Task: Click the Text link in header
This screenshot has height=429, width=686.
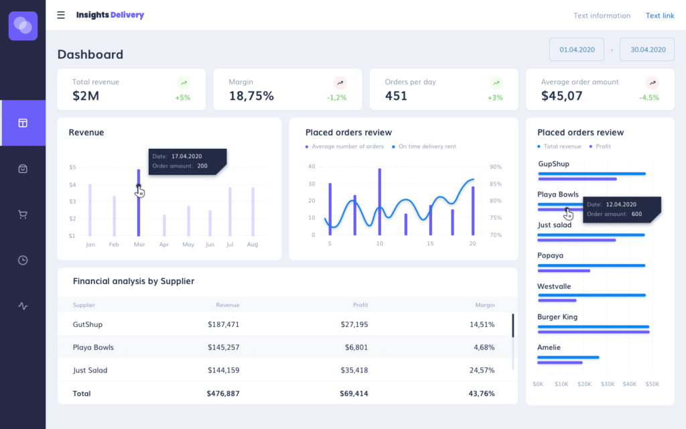Action: tap(660, 15)
